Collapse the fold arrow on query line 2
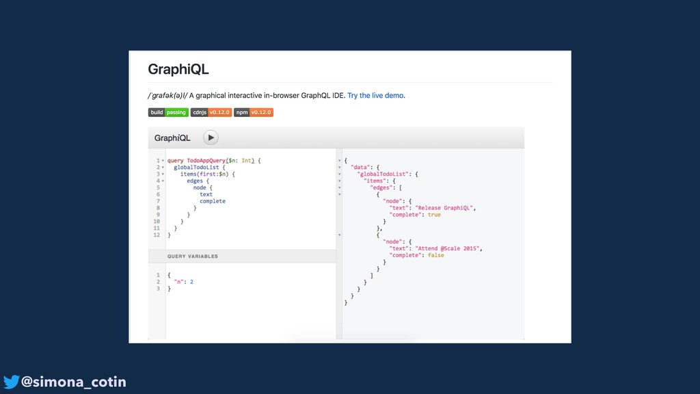Screen dimensions: 700x394 pos(163,168)
